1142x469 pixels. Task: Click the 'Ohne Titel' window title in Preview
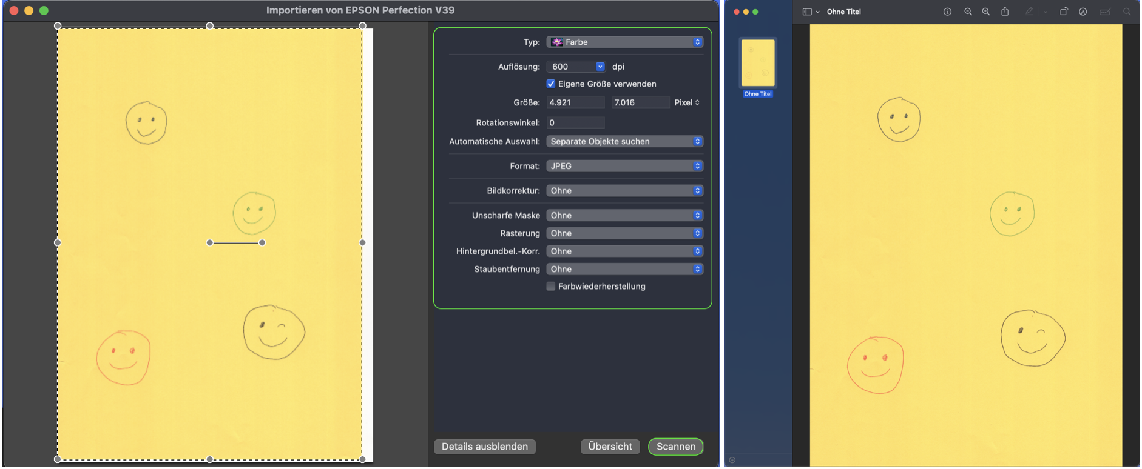click(x=843, y=12)
